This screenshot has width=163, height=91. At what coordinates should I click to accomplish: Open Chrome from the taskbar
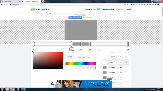point(13,89)
